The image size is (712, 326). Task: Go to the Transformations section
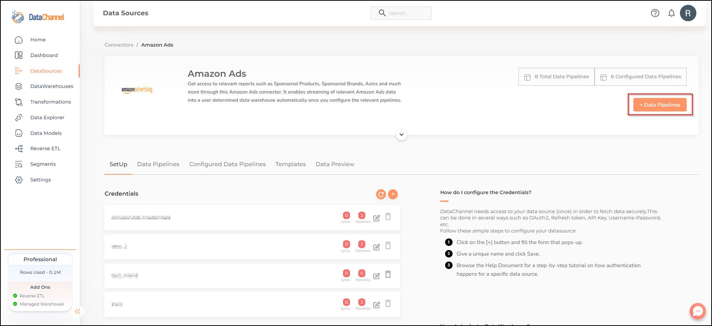[x=50, y=102]
